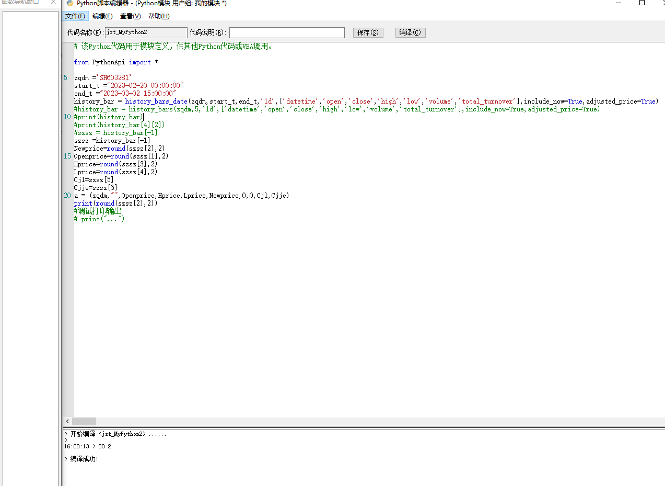This screenshot has width=665, height=486.
Task: Click the Lprice=round(szsz[4],2) line
Action: click(115, 172)
